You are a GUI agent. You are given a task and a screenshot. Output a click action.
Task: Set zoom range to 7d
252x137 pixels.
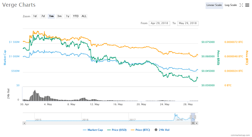coord(43,16)
